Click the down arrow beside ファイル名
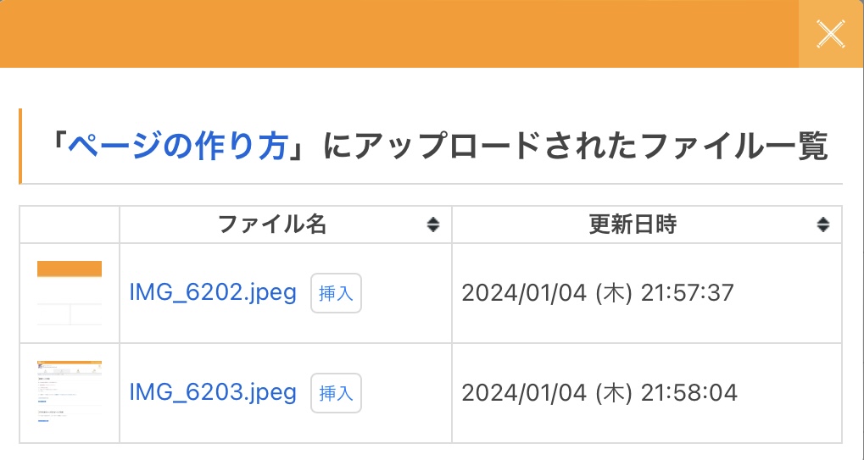The image size is (864, 460). coord(433,229)
